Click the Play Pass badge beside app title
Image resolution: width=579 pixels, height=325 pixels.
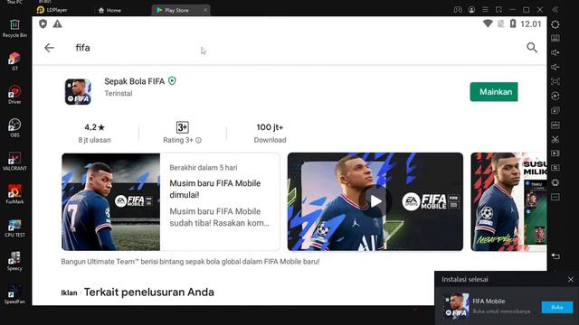[172, 80]
